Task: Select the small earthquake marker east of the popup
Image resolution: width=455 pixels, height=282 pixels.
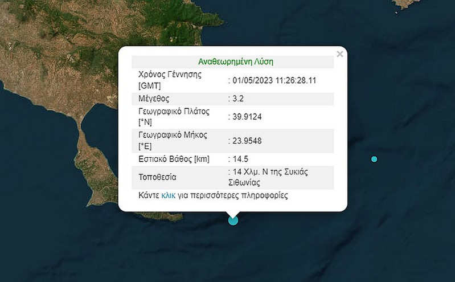Action: pyautogui.click(x=374, y=159)
